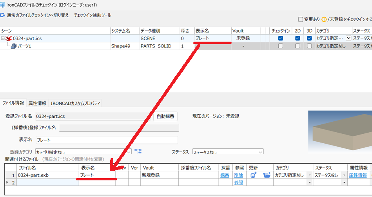This screenshot has width=372, height=197.
Task: Click the 採番後ファイル名 column header
Action: click(198, 168)
